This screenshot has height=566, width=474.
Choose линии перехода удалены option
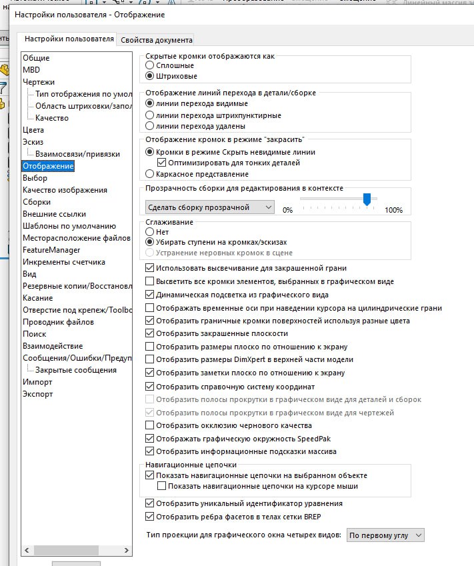coord(149,126)
